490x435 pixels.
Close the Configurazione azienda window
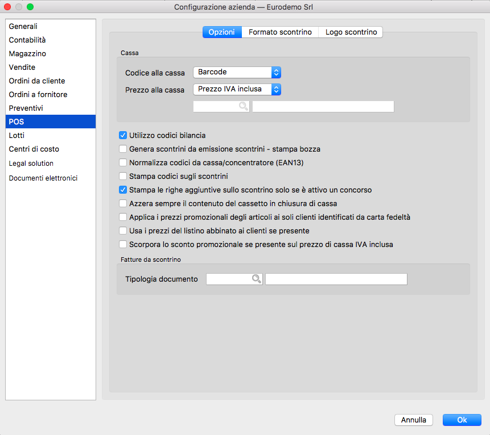point(8,7)
